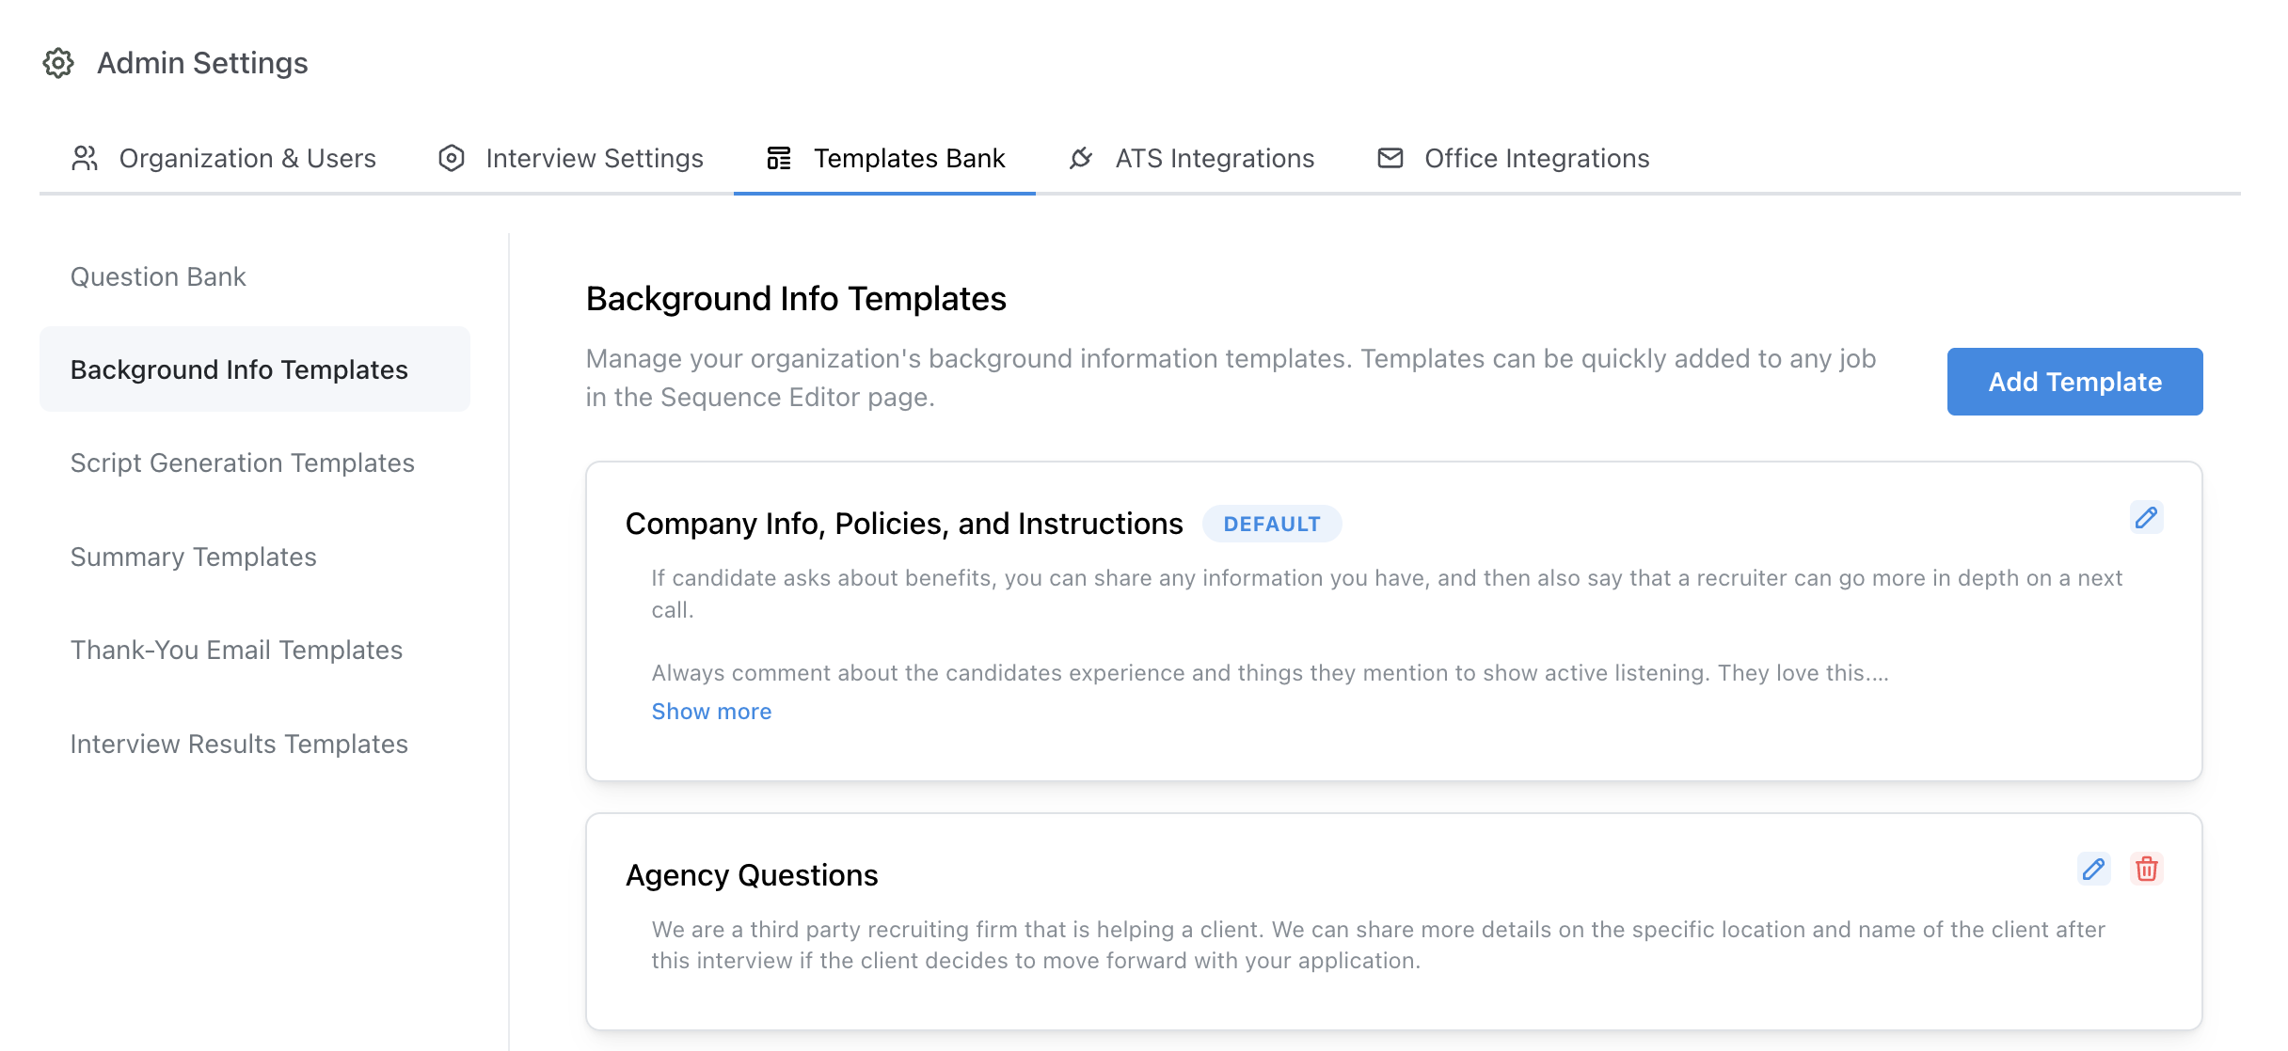This screenshot has height=1051, width=2288.
Task: Edit Company Info, Policies, and Instructions template
Action: click(2146, 518)
